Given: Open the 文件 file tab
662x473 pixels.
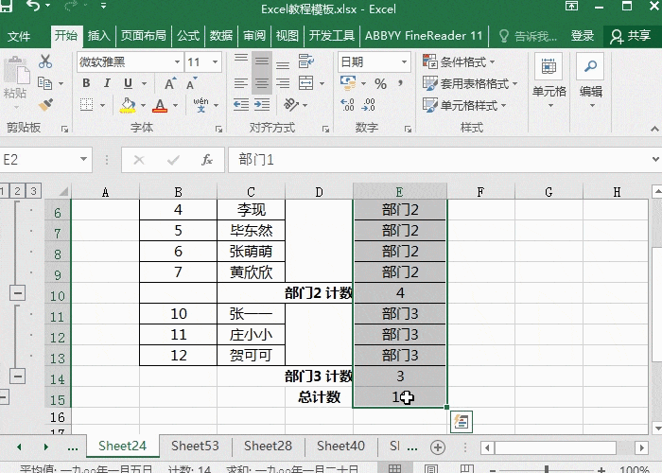Looking at the screenshot, I should click(19, 36).
